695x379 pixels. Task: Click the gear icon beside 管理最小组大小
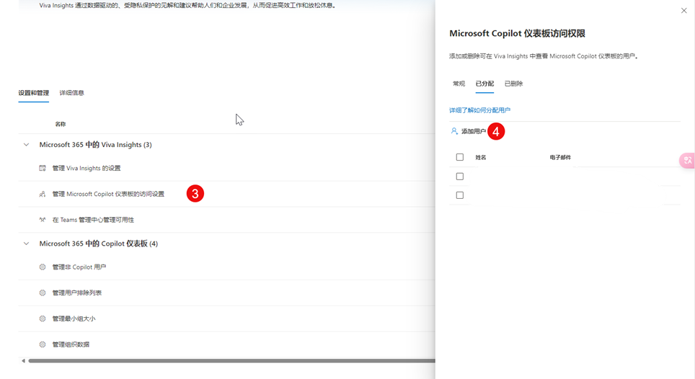43,318
